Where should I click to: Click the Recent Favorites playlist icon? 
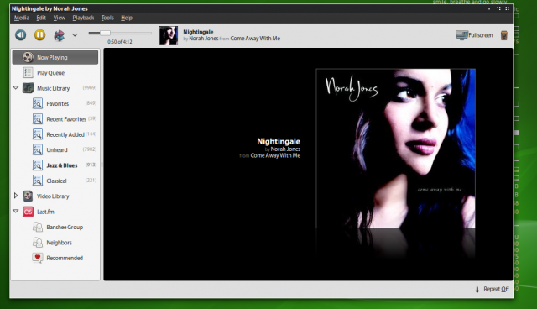tap(37, 119)
